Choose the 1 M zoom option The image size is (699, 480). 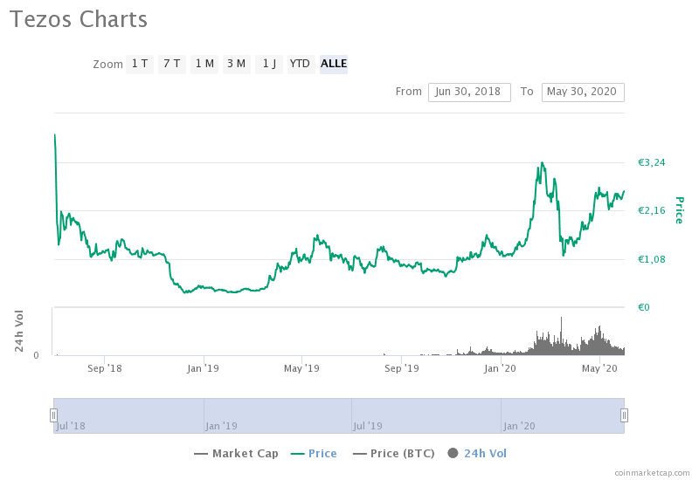204,64
